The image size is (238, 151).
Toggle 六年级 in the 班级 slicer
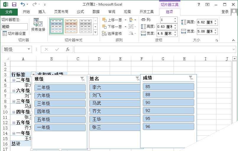(x=60, y=96)
